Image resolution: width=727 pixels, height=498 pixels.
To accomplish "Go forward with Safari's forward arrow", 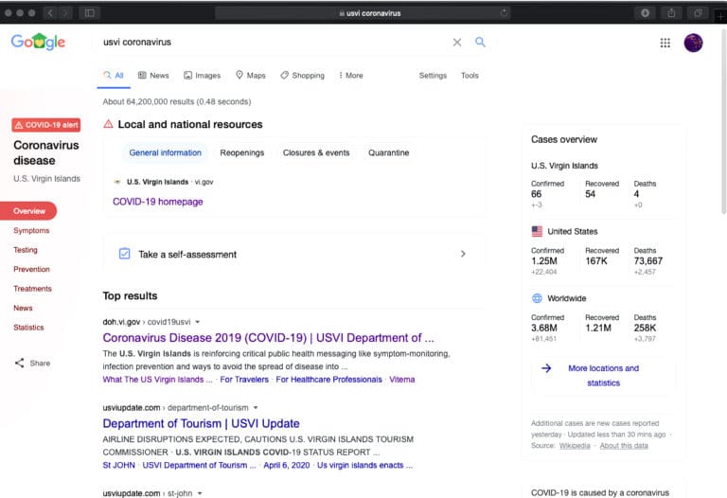I will pos(65,13).
